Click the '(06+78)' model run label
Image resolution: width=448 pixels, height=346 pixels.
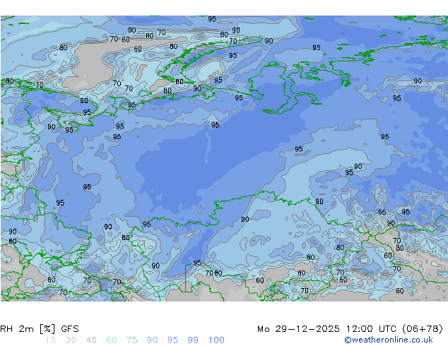coord(423,329)
